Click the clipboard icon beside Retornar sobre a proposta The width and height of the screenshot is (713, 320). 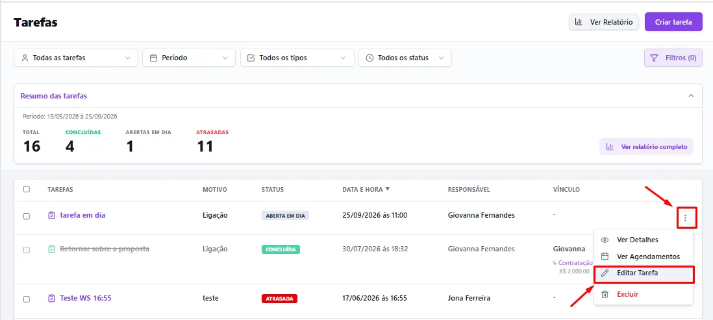[x=51, y=249]
